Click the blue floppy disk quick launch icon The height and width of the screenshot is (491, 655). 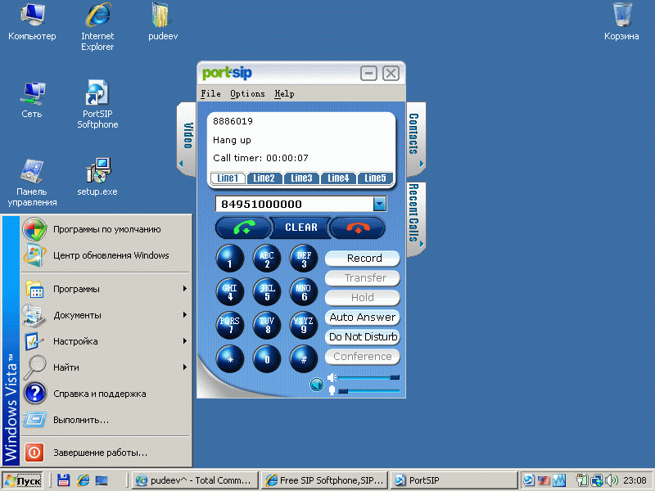click(64, 480)
